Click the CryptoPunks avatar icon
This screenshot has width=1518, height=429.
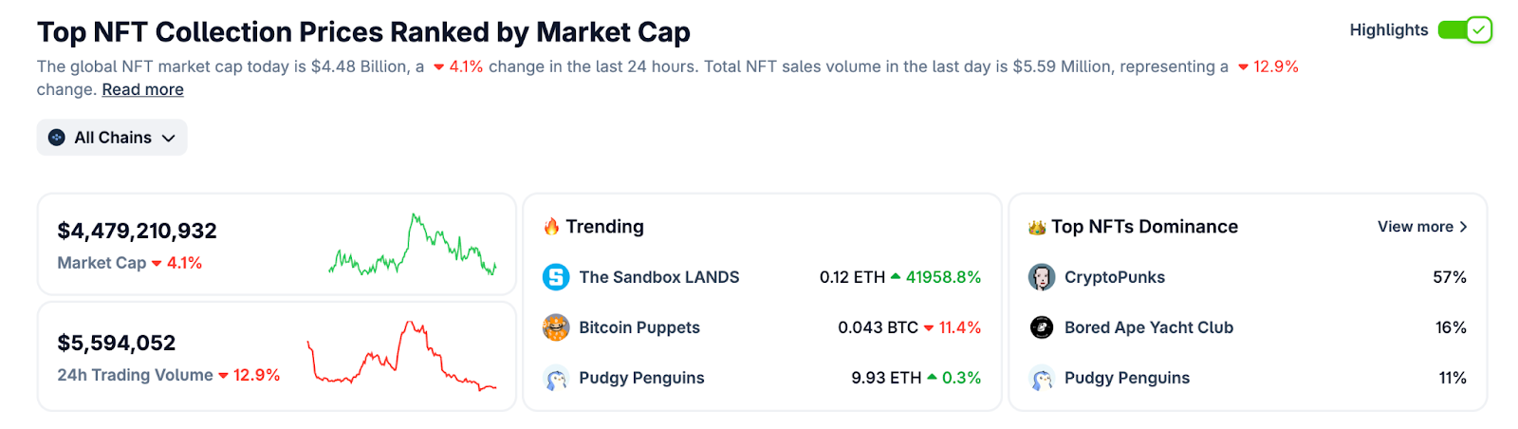click(x=1042, y=277)
